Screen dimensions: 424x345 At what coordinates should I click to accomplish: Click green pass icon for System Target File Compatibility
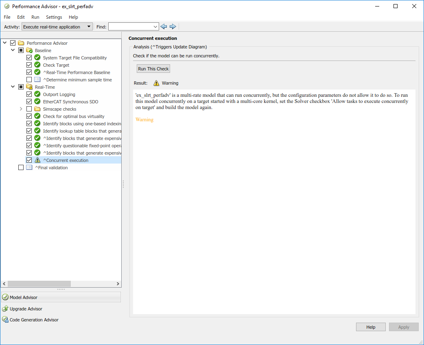[x=37, y=58]
